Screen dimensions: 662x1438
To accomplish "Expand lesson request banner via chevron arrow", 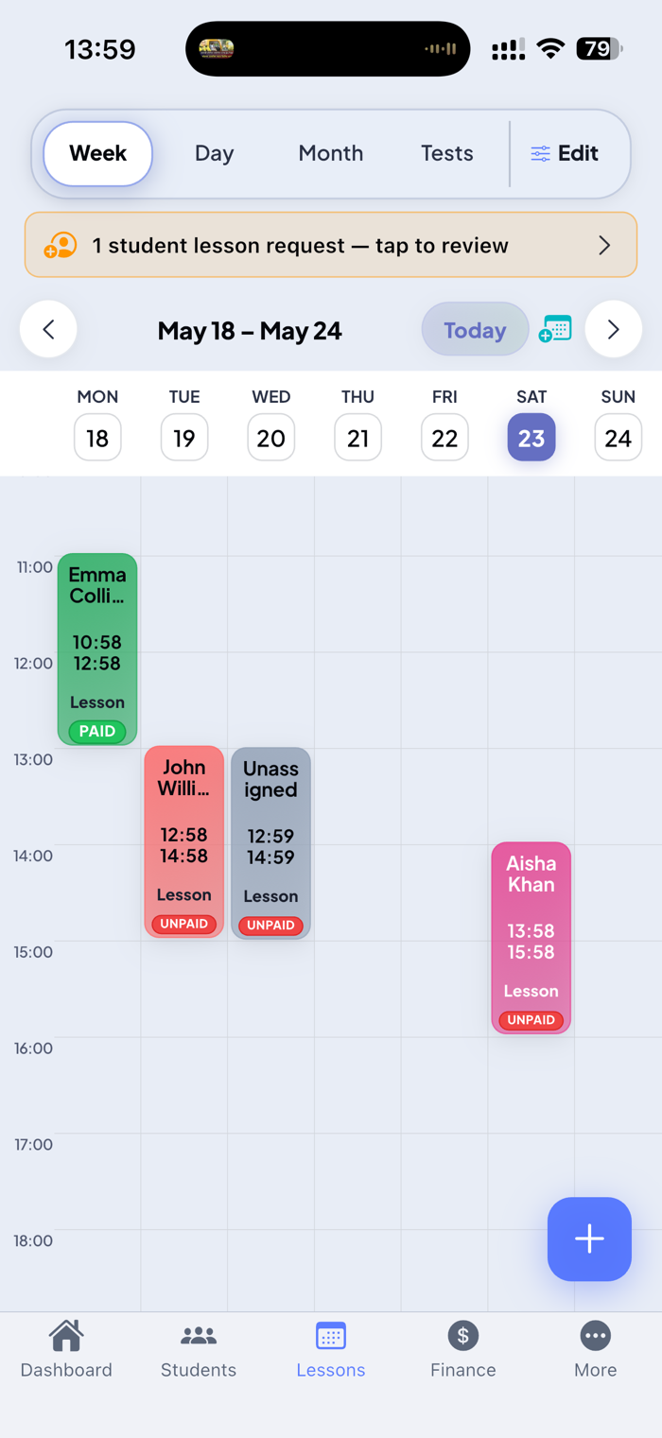I will [x=604, y=246].
